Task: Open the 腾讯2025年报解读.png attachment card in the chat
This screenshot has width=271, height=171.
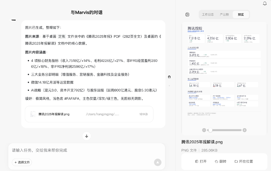Action: [x=89, y=114]
